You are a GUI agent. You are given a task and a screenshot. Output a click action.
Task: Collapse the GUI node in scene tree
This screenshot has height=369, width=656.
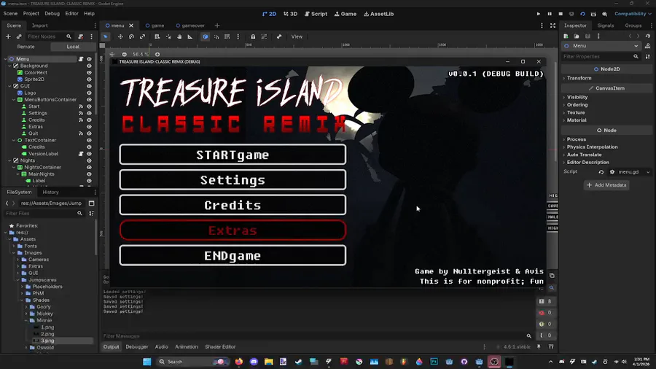click(x=9, y=86)
